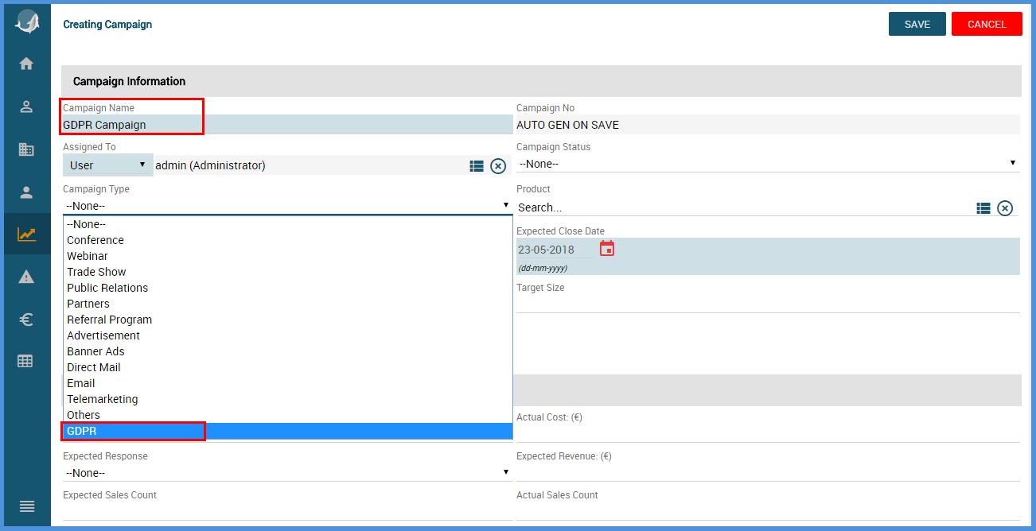
Task: Click the Target Size input field
Action: pyautogui.click(x=768, y=304)
